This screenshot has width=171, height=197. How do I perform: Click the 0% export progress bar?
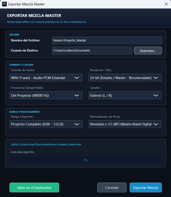[85, 160]
